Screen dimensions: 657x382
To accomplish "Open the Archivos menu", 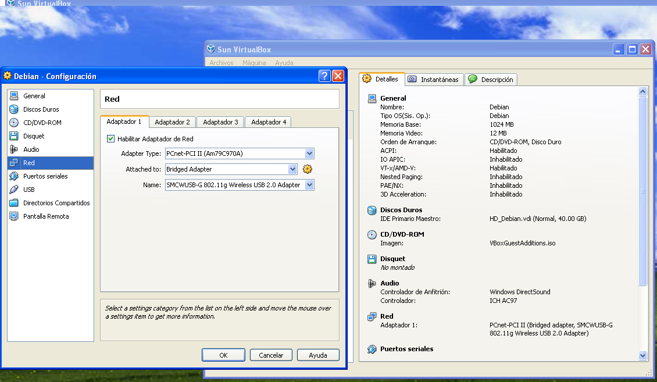I will (x=222, y=63).
